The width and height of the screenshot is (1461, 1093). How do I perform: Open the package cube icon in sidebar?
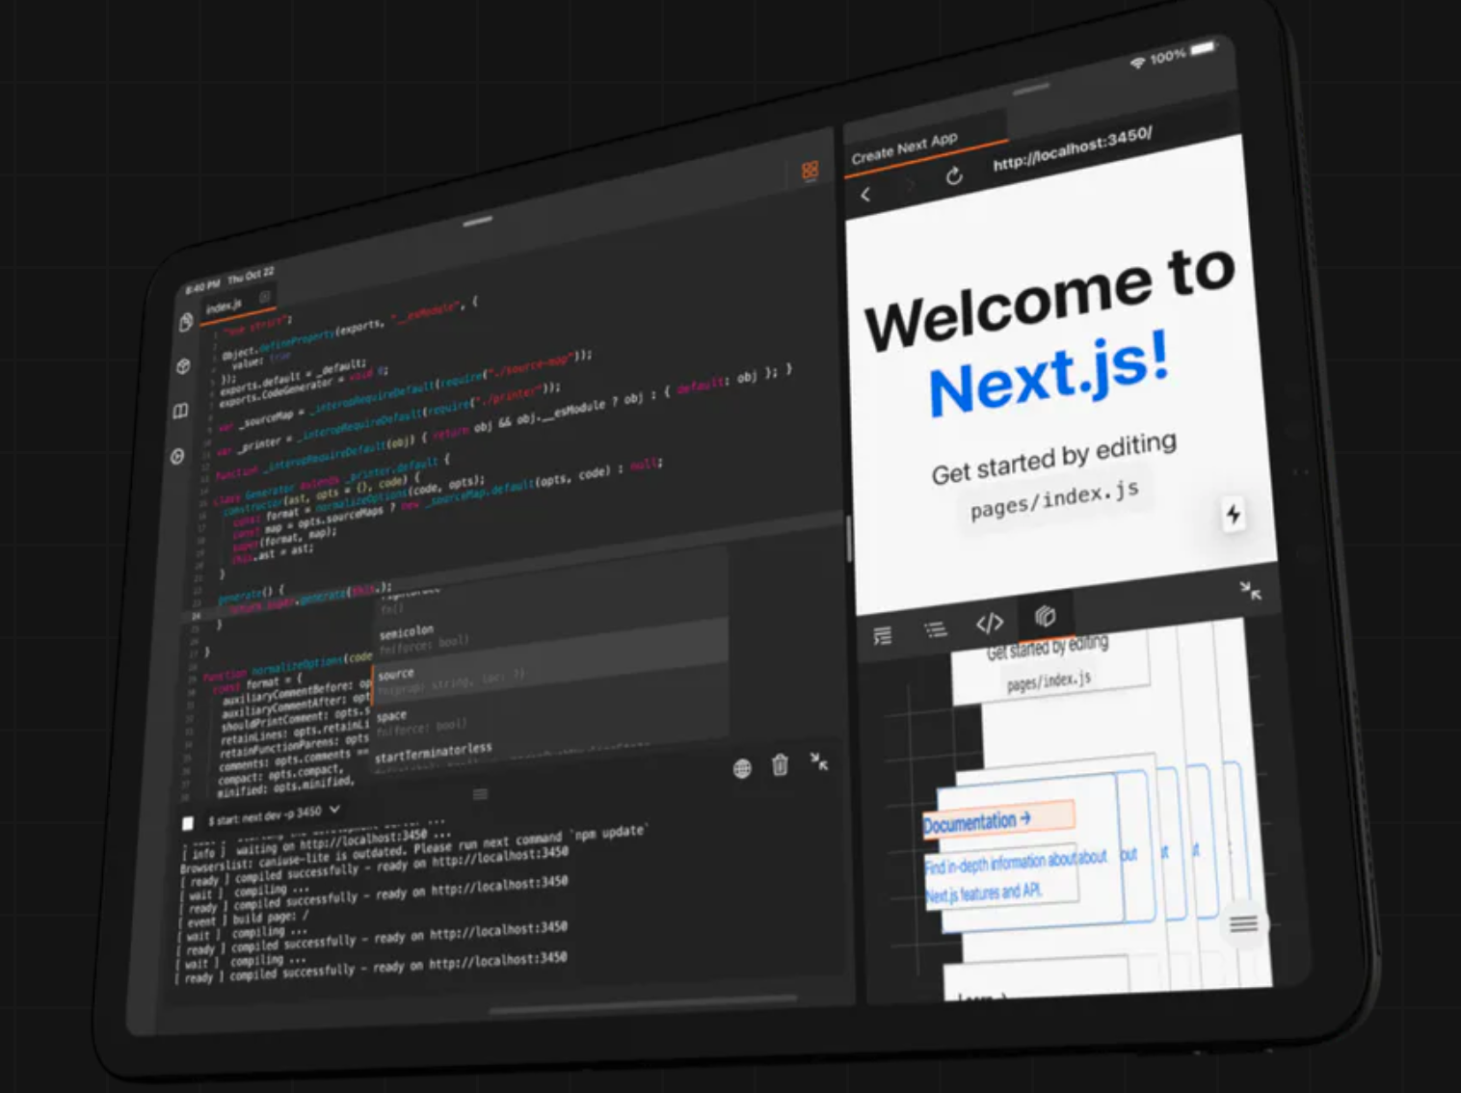click(183, 367)
